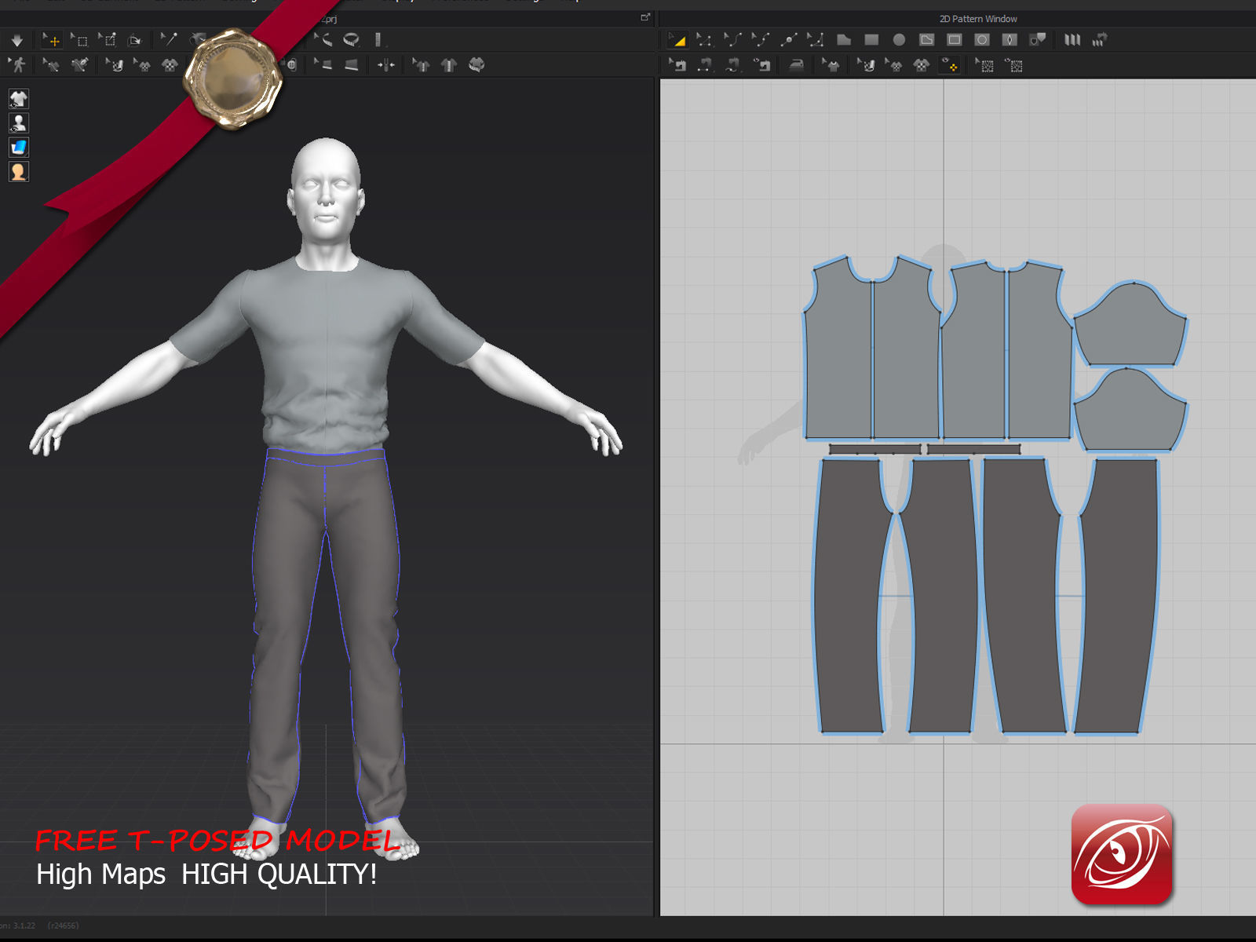This screenshot has width=1256, height=942.
Task: Select the height ruler measure tool
Action: coord(379,39)
